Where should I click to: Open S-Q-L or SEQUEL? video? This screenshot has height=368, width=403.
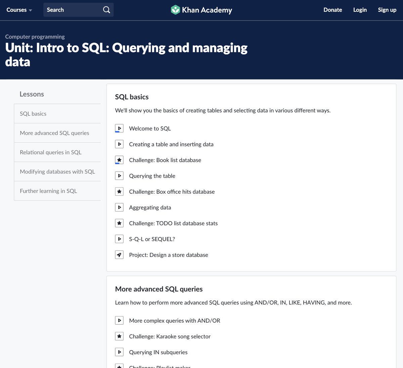152,239
